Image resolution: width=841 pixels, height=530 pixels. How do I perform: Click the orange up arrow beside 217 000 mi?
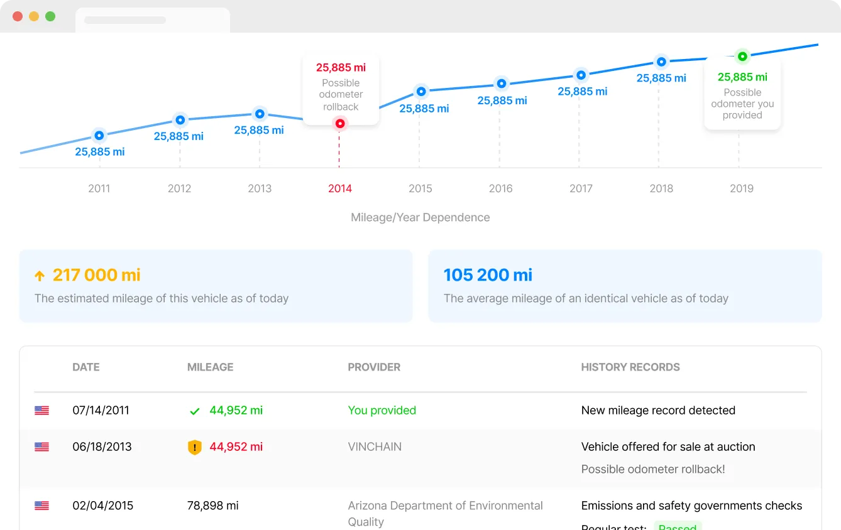(40, 276)
